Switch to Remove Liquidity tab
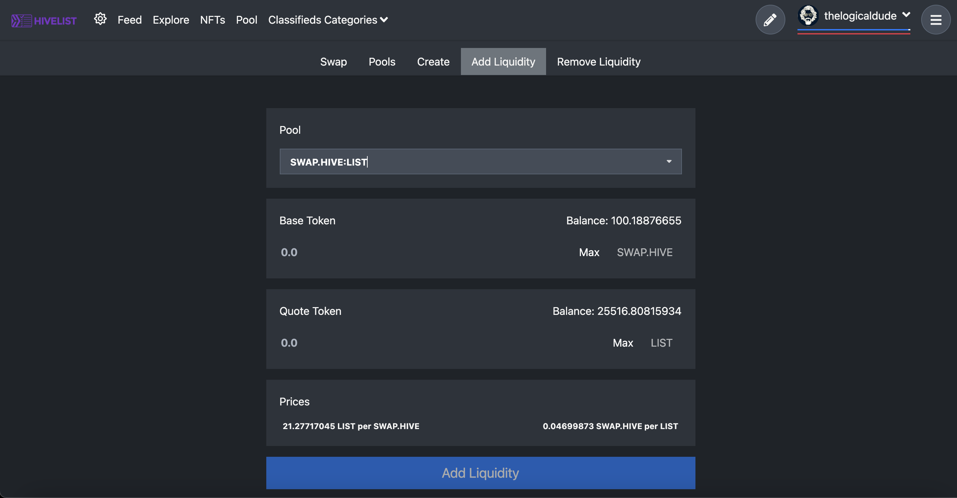Viewport: 957px width, 498px height. click(x=598, y=61)
